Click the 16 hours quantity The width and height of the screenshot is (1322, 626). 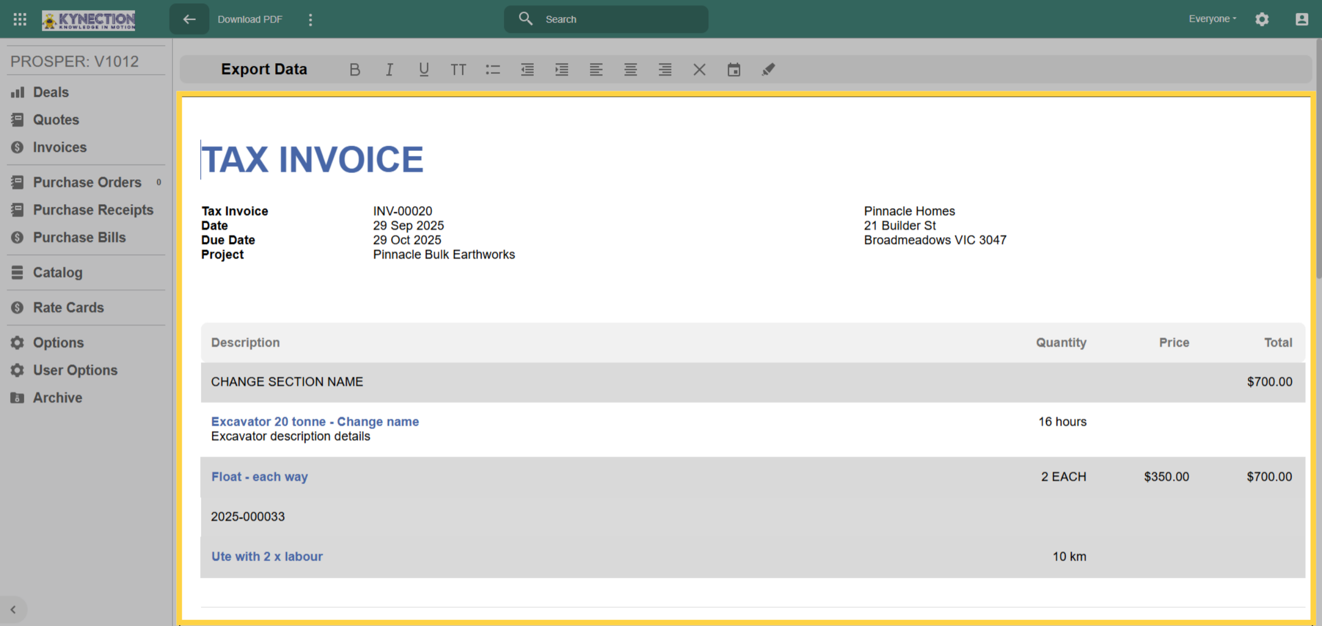point(1063,421)
